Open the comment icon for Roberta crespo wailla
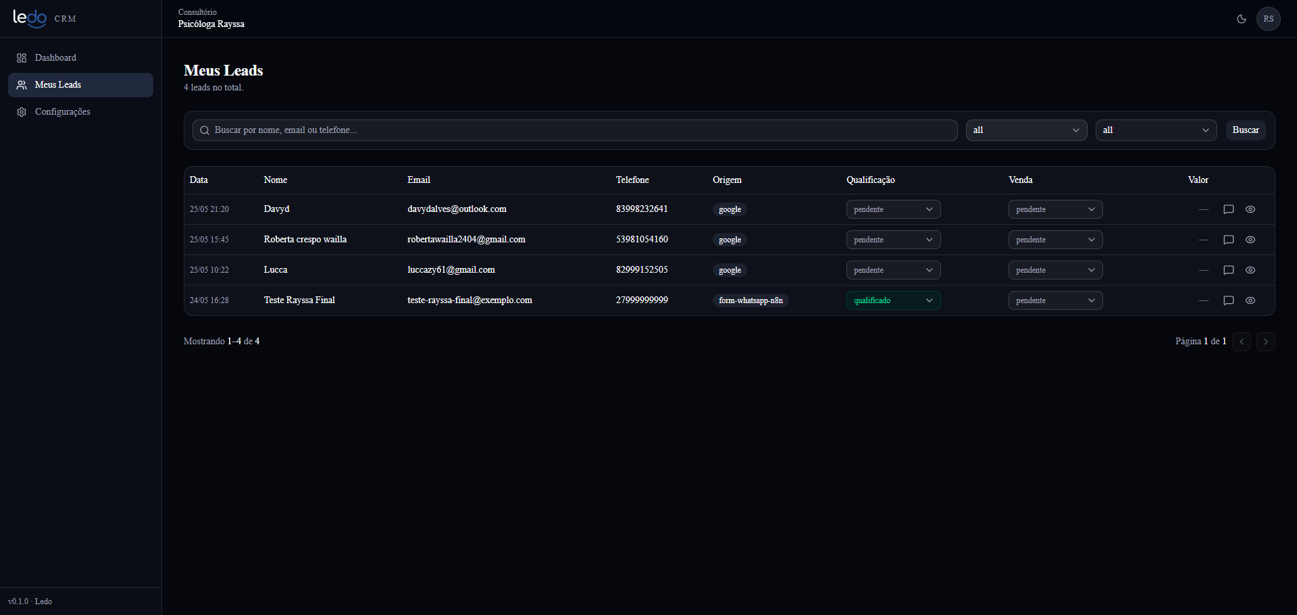This screenshot has height=615, width=1297. (x=1229, y=240)
